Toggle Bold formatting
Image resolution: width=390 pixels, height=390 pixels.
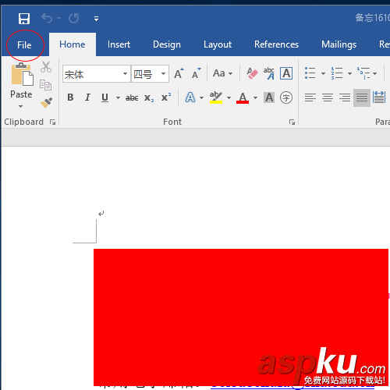pyautogui.click(x=70, y=97)
